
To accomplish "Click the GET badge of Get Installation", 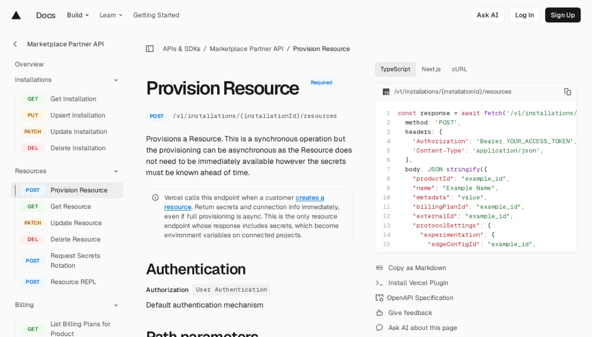I will (33, 99).
